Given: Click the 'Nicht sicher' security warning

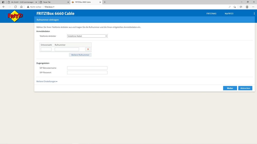Looking at the screenshot, I should [34, 7].
